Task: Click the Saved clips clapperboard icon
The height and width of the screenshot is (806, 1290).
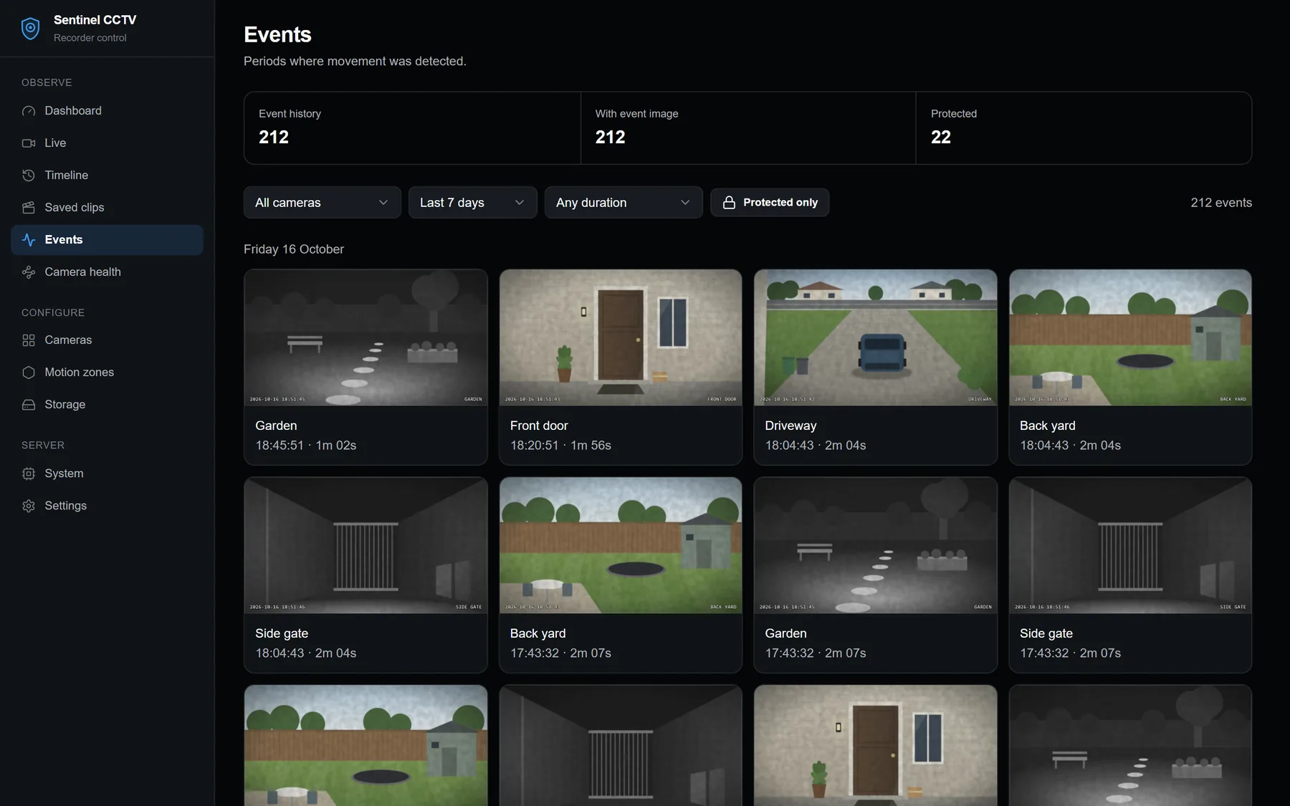Action: [x=29, y=208]
